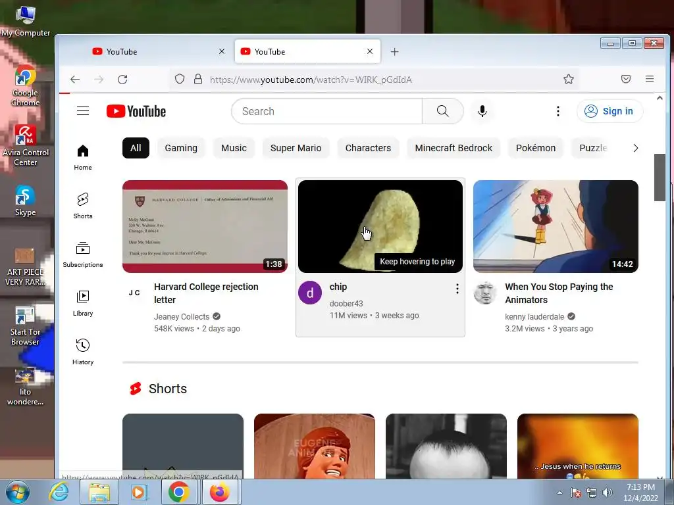Screen dimensions: 674x505
Task: Open kenny lauderdale channel name link
Action: point(534,316)
